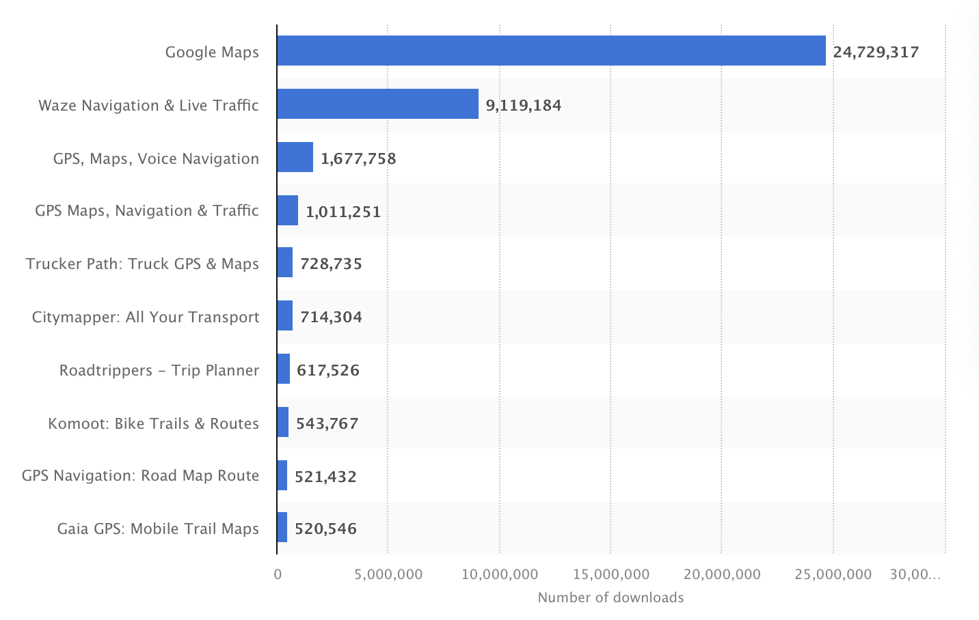The width and height of the screenshot is (979, 620).
Task: Click the GPS Maps, Navigation & Traffic bar
Action: (288, 210)
